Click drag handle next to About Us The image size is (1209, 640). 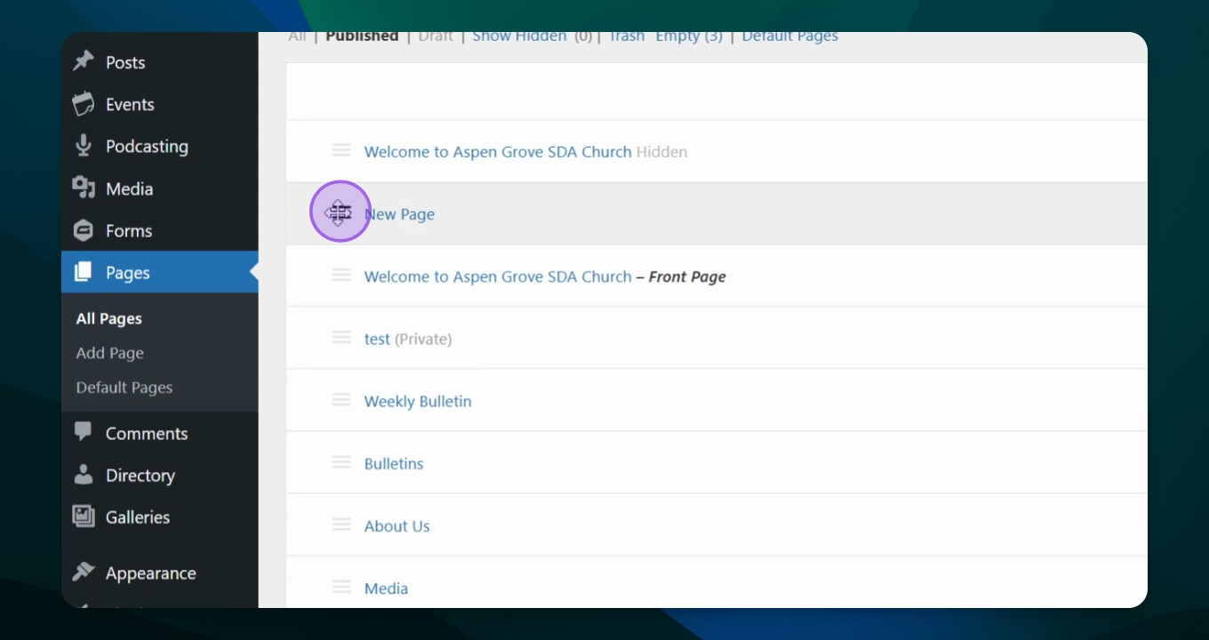(x=341, y=524)
